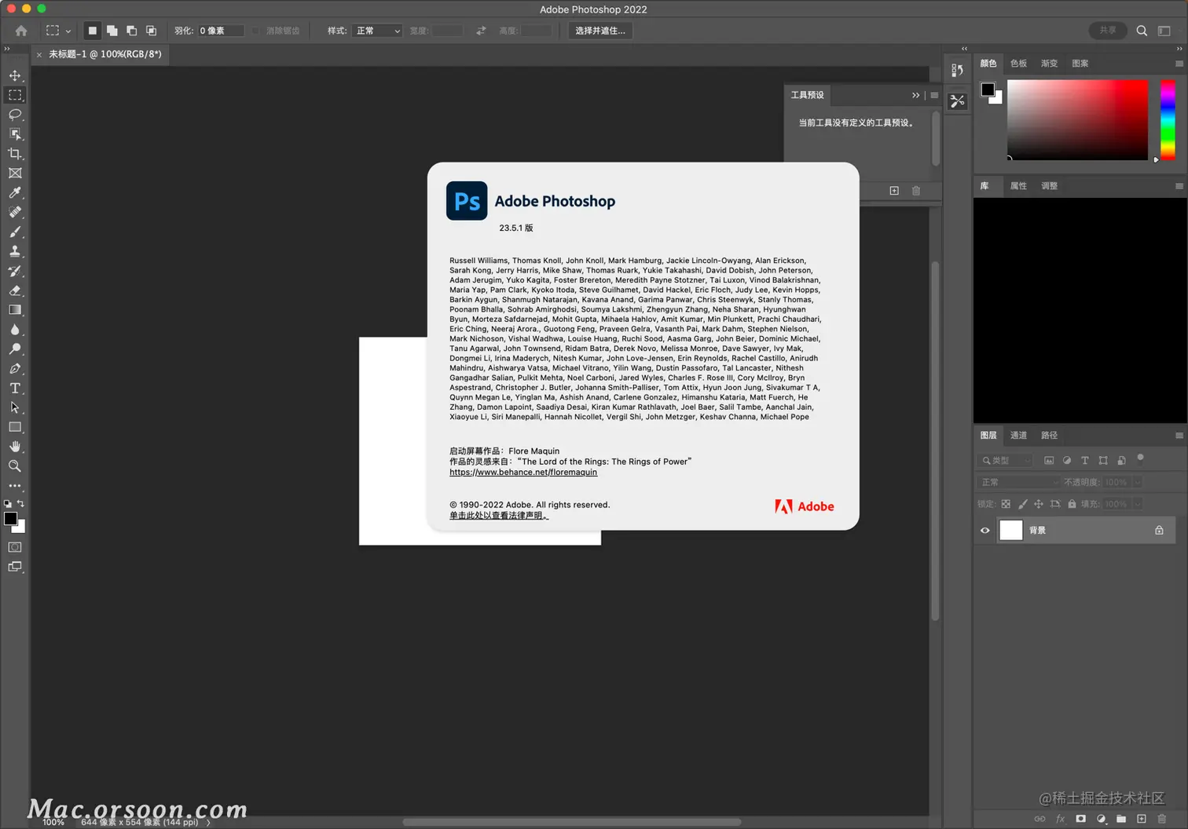The height and width of the screenshot is (829, 1188).
Task: Toggle lock position in Layers panel
Action: point(1039,504)
